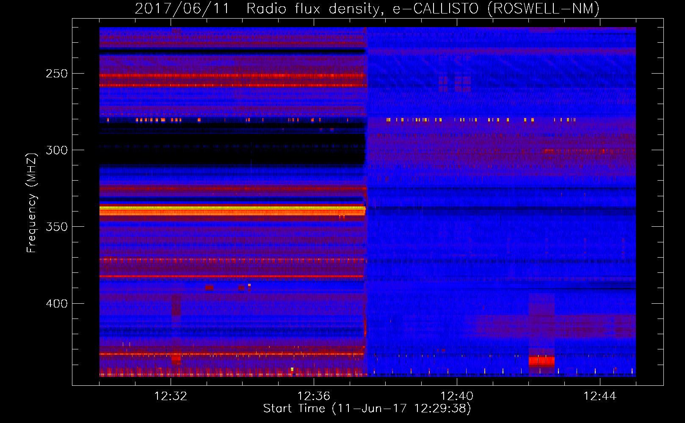Click the 12:40 time tick label
This screenshot has height=423, width=685.
(x=457, y=396)
